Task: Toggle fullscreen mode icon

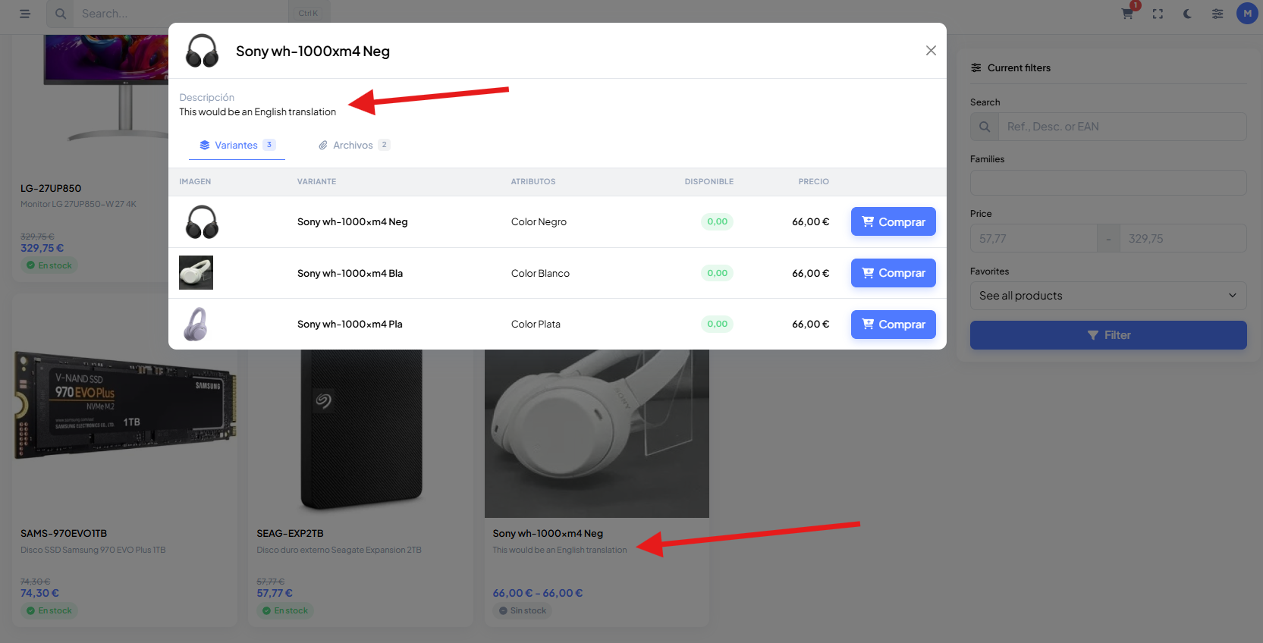Action: (x=1158, y=14)
